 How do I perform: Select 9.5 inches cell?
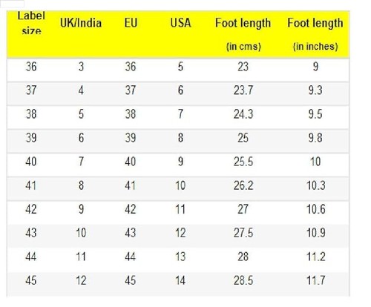[315, 114]
